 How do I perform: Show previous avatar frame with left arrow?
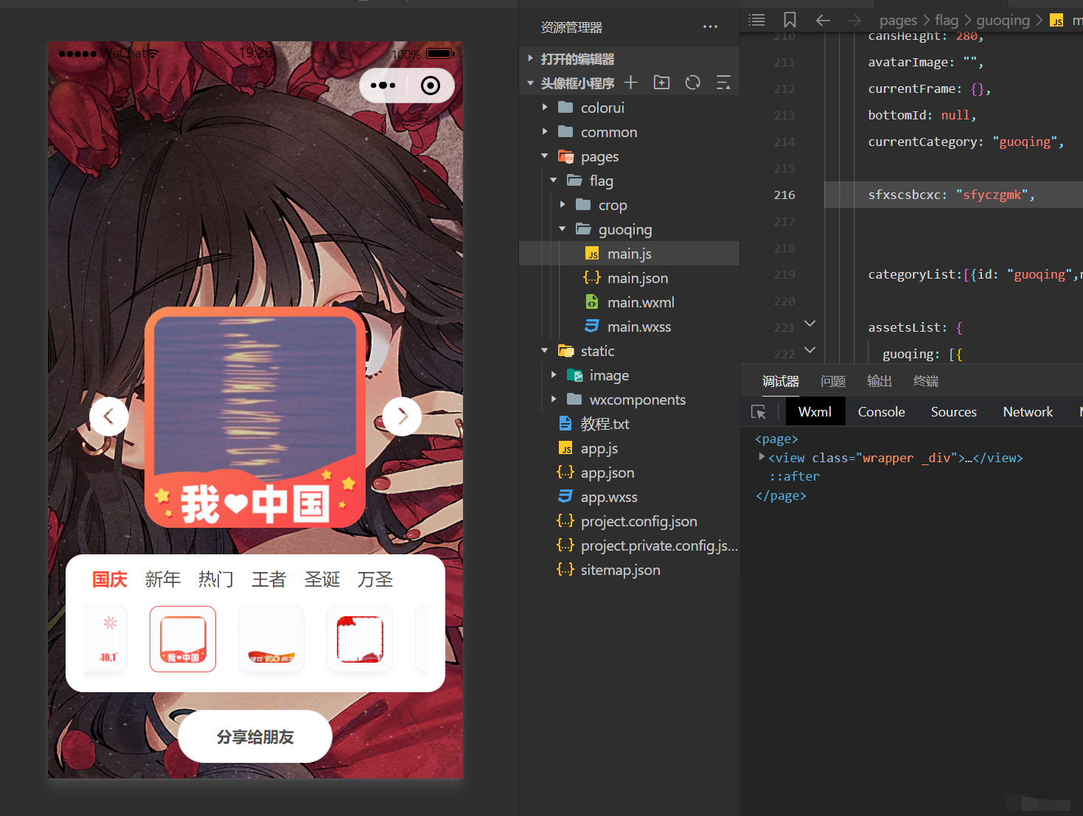point(108,416)
